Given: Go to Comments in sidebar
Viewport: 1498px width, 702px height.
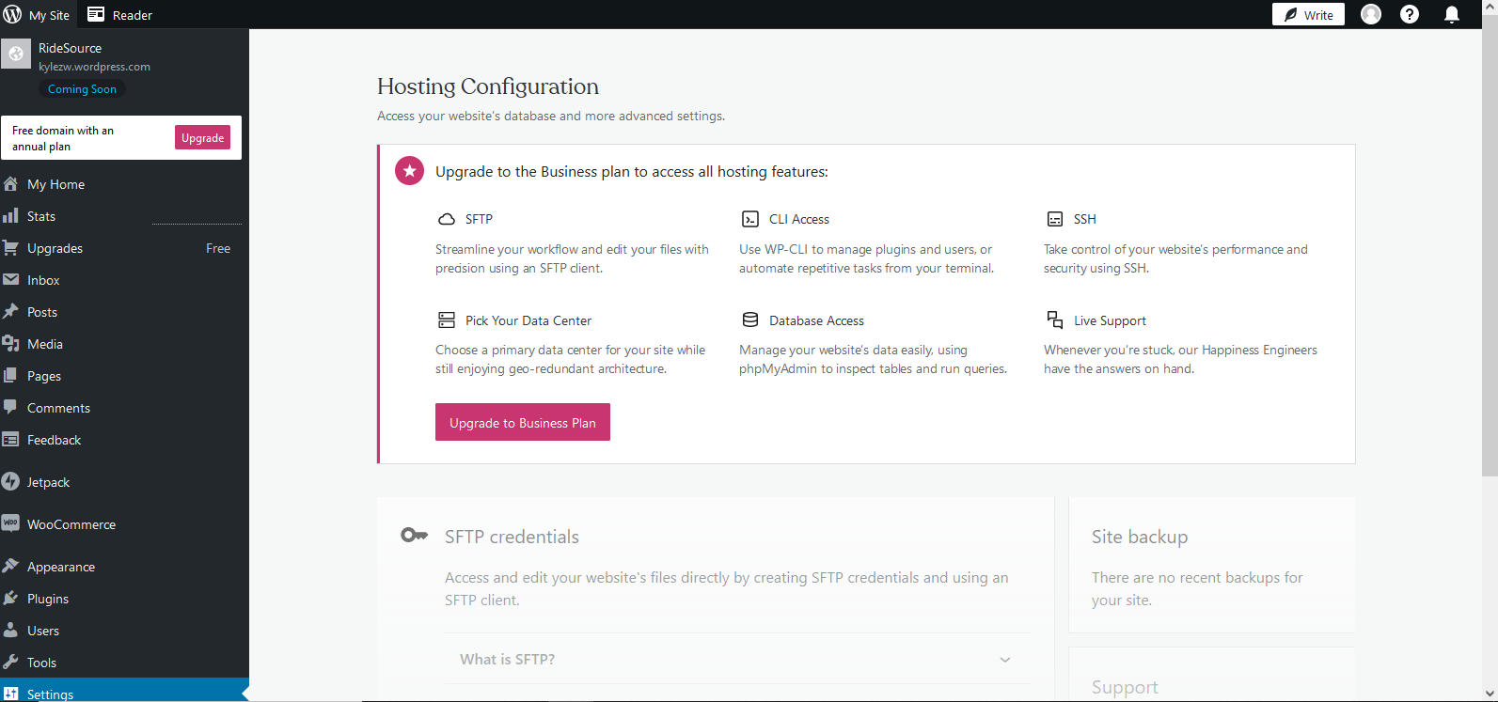Looking at the screenshot, I should (58, 408).
